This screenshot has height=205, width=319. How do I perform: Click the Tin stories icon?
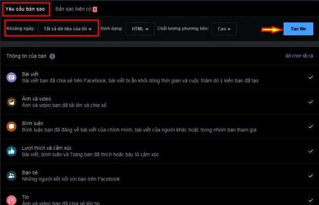pyautogui.click(x=11, y=199)
